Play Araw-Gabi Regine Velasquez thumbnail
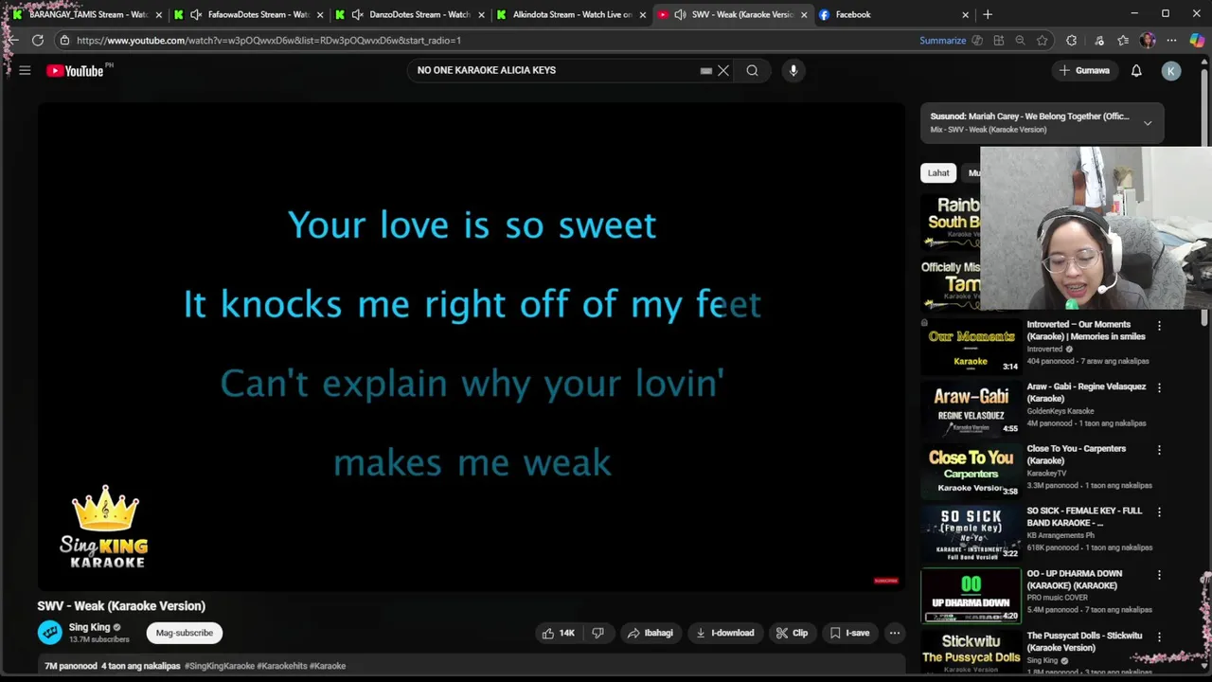 (971, 408)
